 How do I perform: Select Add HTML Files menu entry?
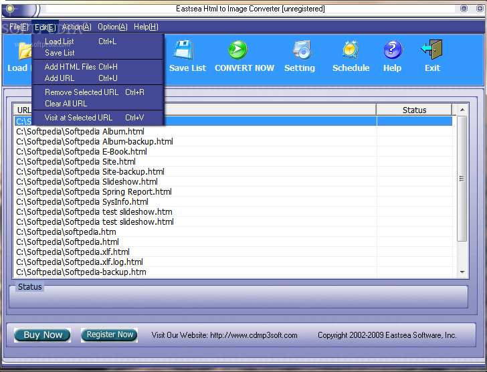click(98, 67)
